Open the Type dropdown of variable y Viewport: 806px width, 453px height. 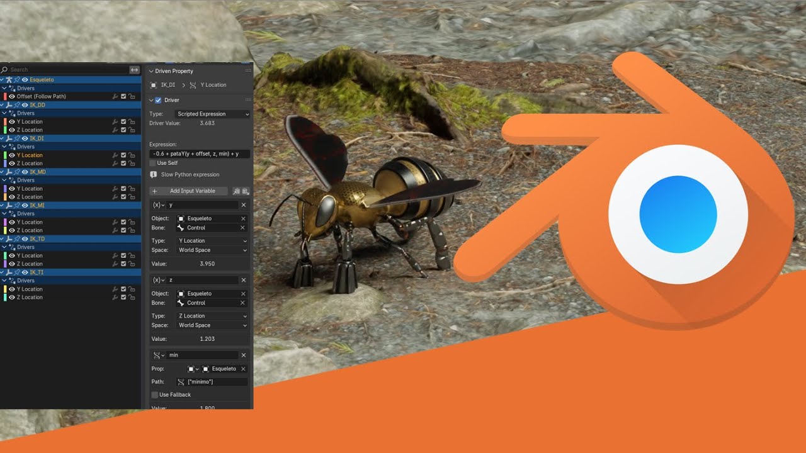212,241
